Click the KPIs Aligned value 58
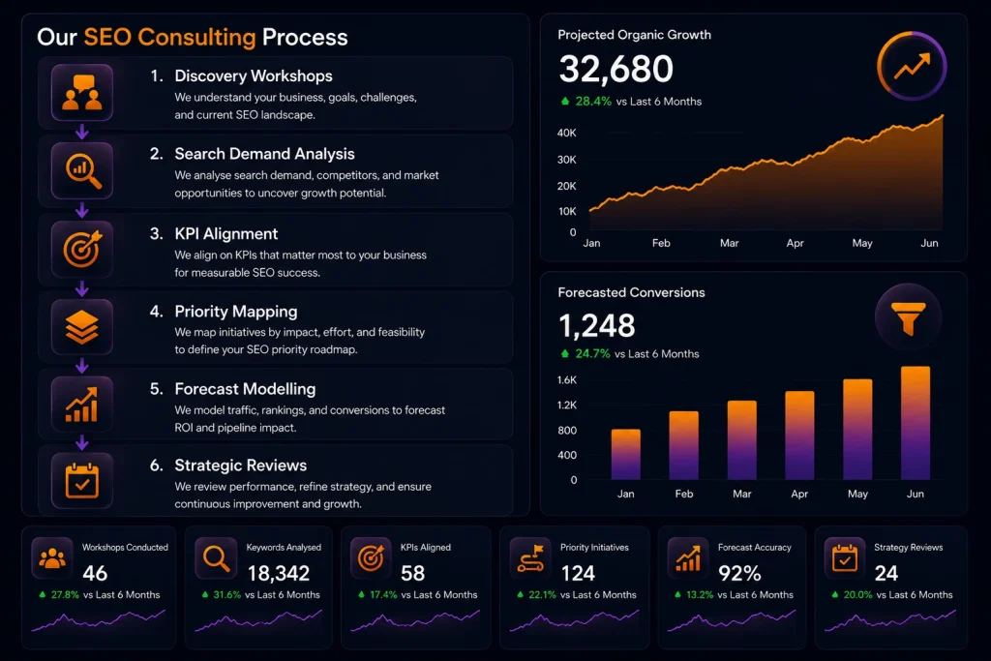Viewport: 991px width, 661px height. click(412, 573)
